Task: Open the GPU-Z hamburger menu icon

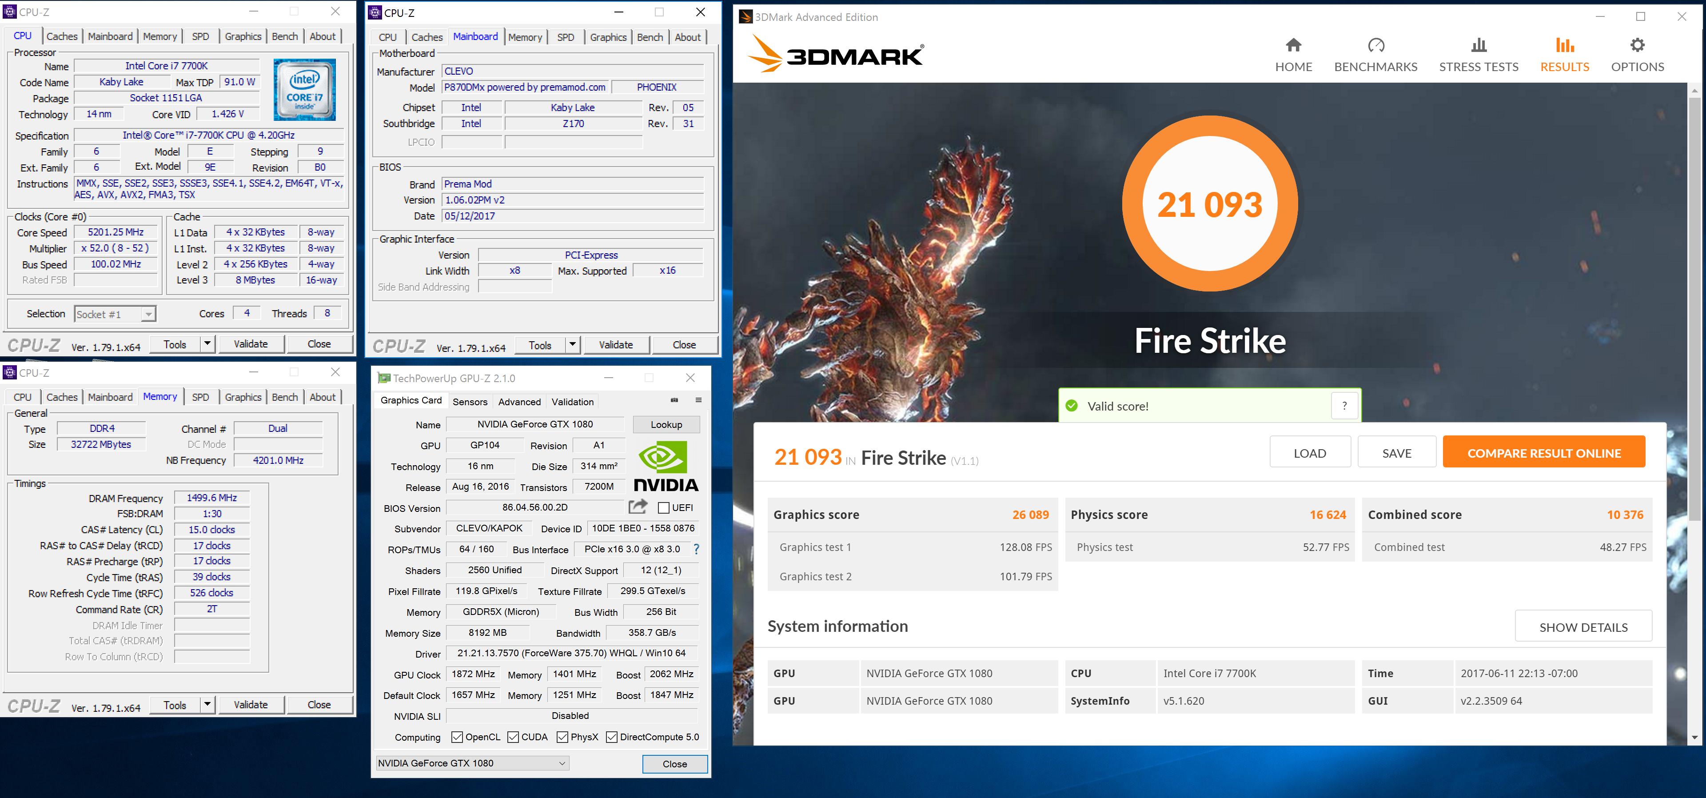Action: [698, 400]
